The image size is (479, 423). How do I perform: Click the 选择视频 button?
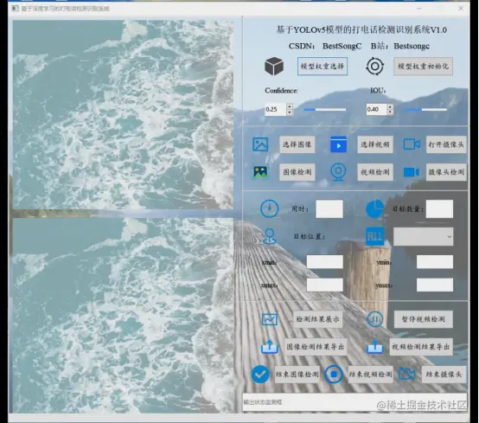click(x=375, y=144)
